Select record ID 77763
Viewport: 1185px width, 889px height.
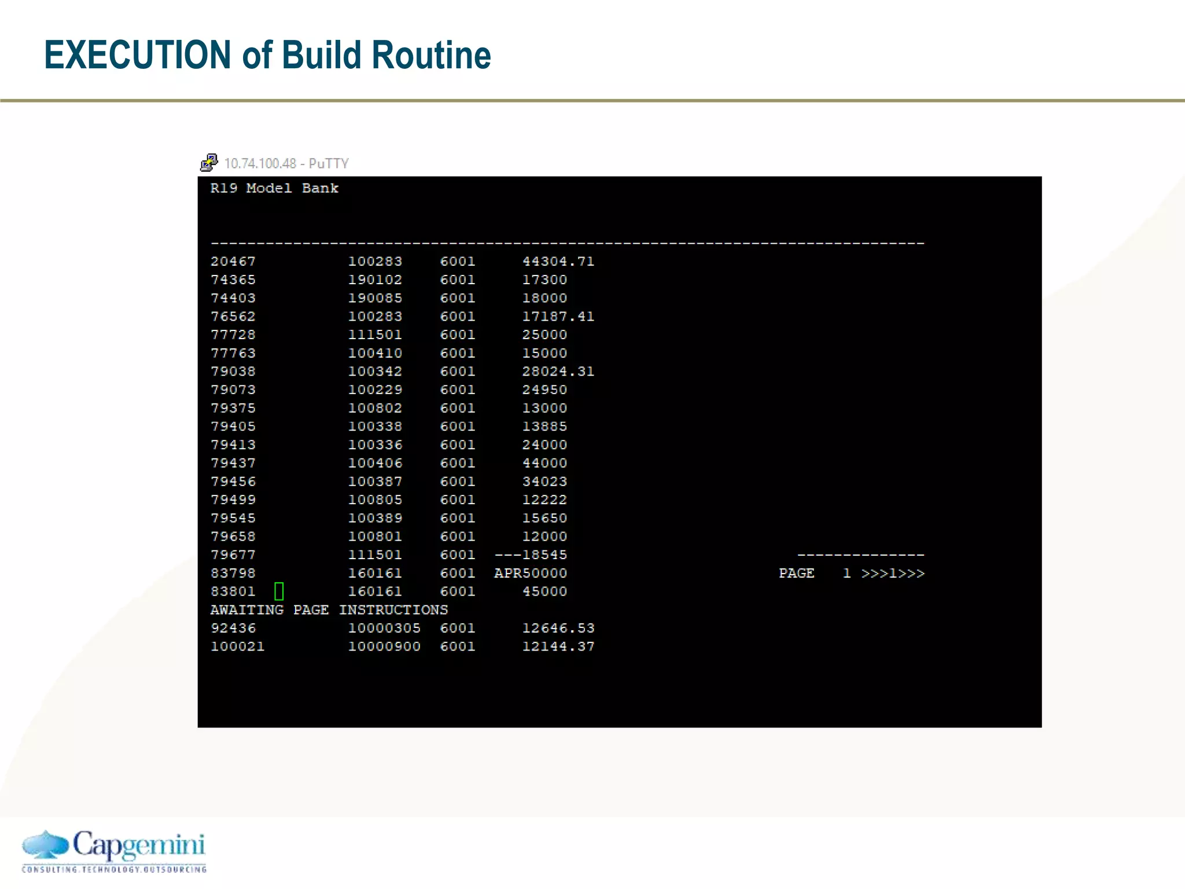(233, 353)
